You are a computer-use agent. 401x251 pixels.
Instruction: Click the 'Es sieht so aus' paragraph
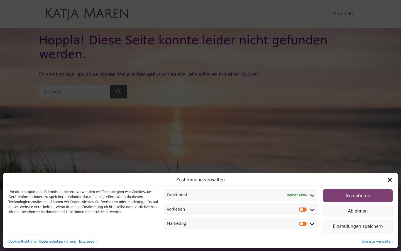(149, 74)
